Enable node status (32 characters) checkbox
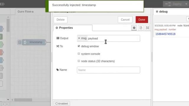 tap(79, 61)
